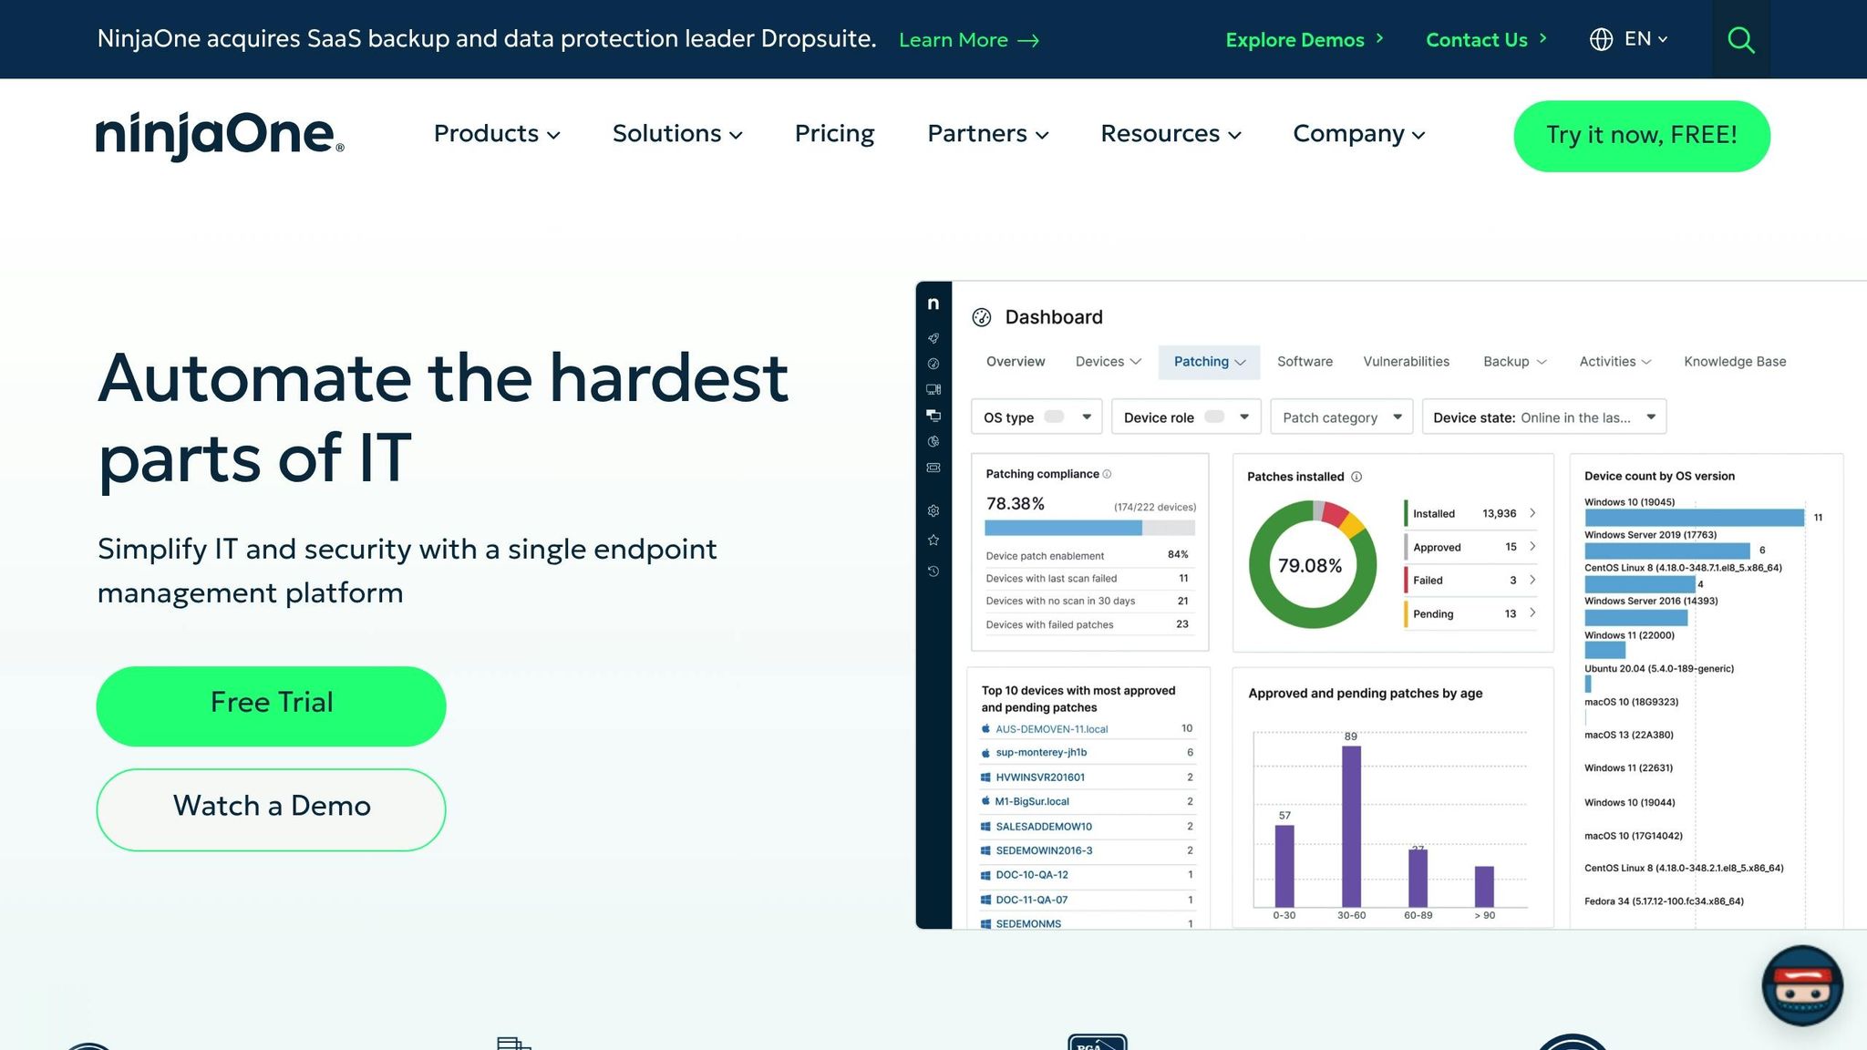
Task: Click Windows icon beside DOC-10-QA-12
Action: tap(985, 875)
